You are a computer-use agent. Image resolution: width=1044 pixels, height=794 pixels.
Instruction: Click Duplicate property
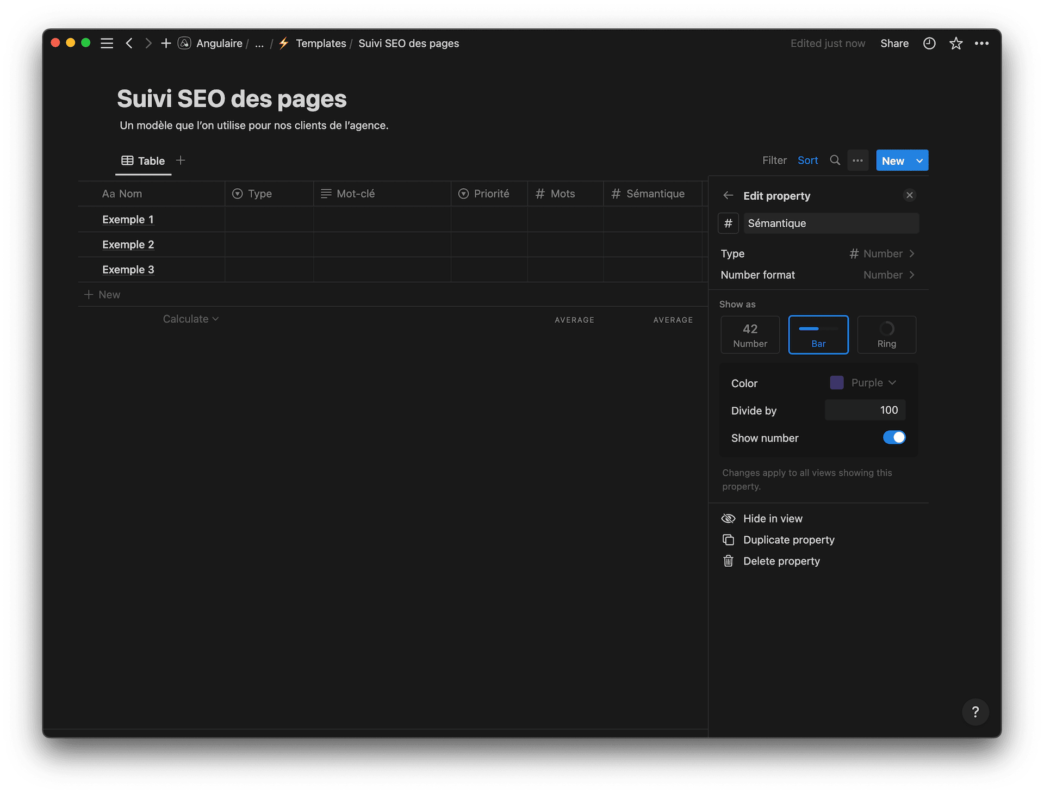click(788, 540)
